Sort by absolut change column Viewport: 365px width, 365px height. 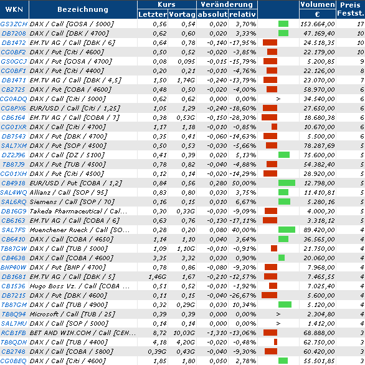pos(212,14)
